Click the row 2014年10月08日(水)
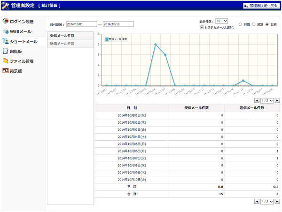 [x=187, y=165]
